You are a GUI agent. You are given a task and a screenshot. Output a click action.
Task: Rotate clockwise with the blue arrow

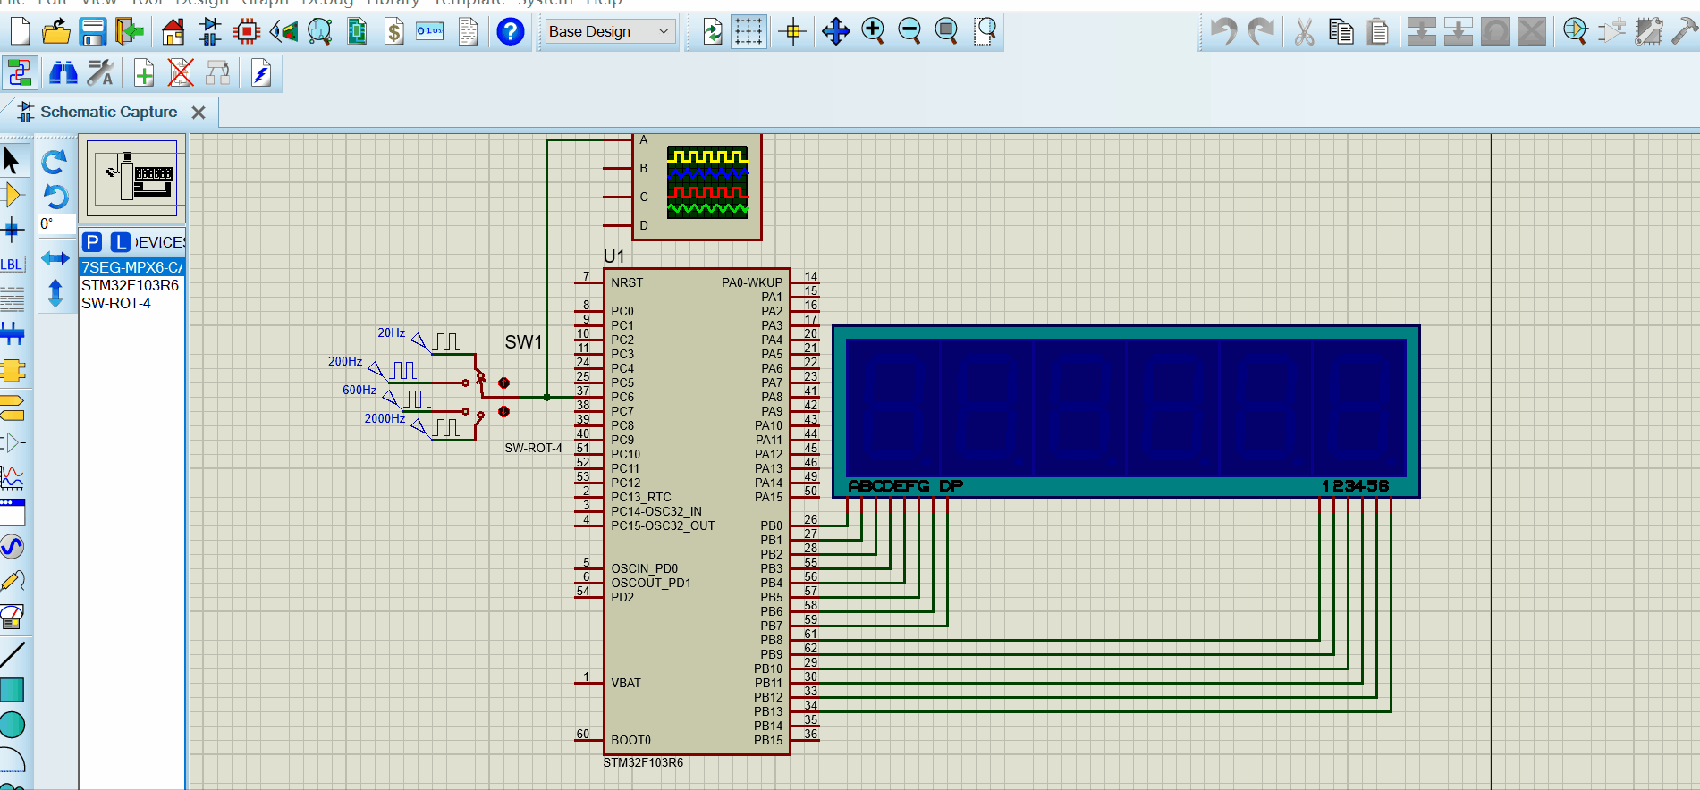55,161
